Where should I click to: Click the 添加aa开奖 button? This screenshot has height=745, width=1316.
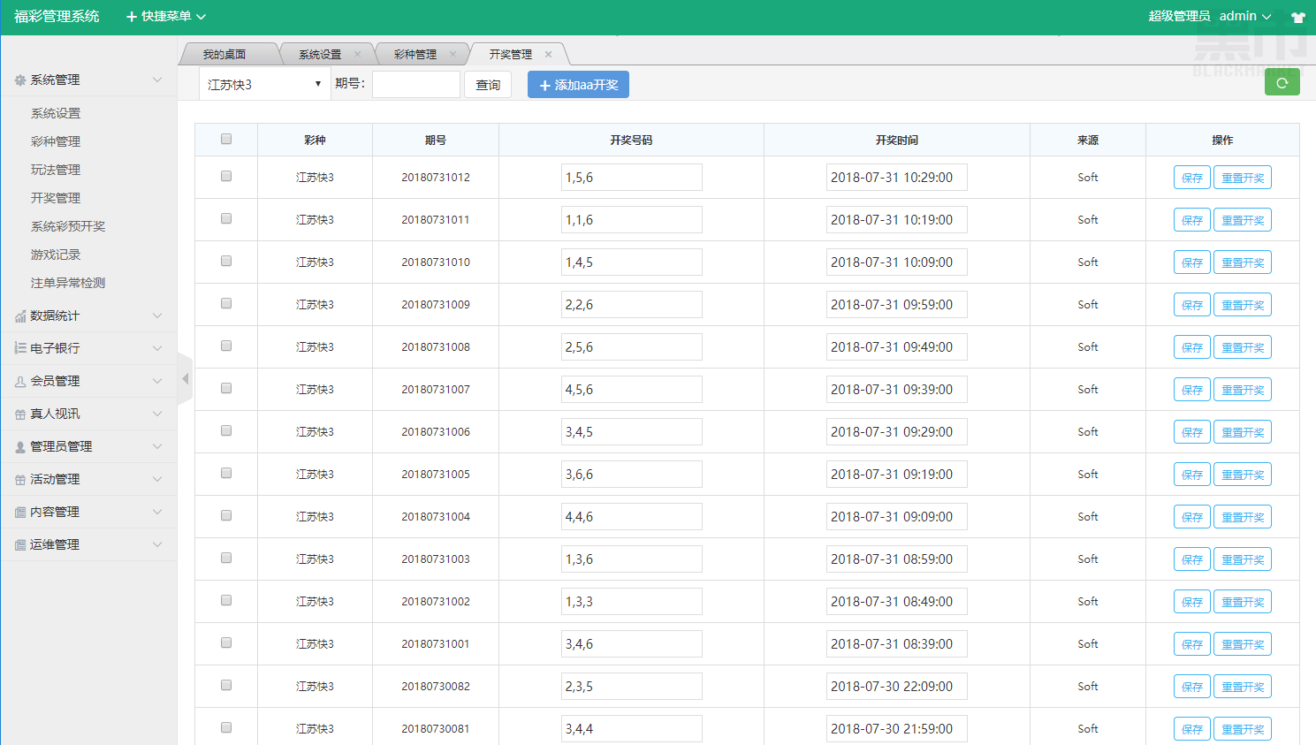click(578, 84)
